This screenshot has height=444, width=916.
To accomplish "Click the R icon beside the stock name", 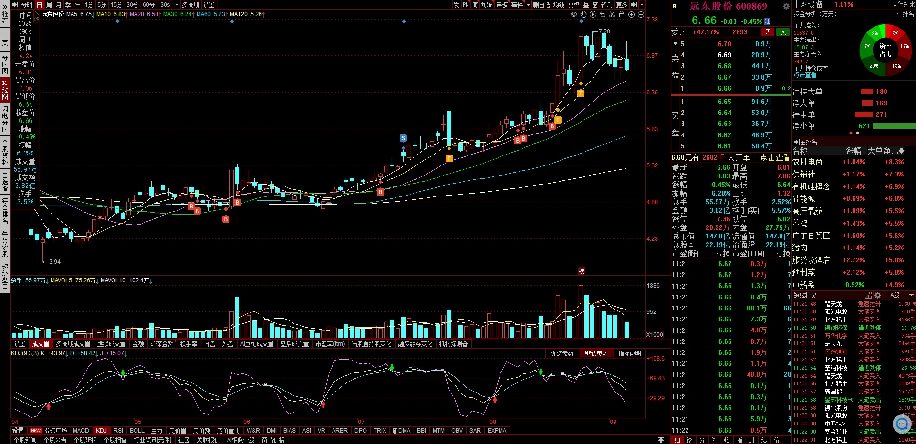I will tap(675, 6).
